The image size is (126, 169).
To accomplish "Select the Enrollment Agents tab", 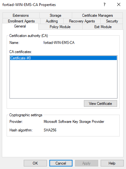I will [x=21, y=21].
